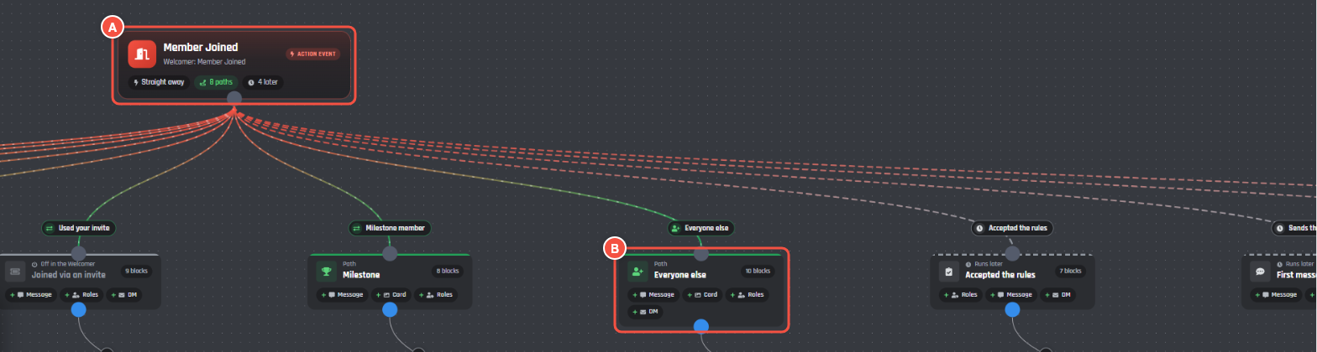
Task: Click the clock icon in the 4 later chip
Action: point(251,82)
